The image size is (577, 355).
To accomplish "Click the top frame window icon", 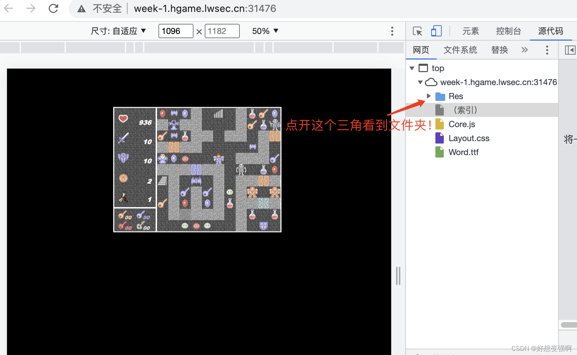I will (423, 68).
